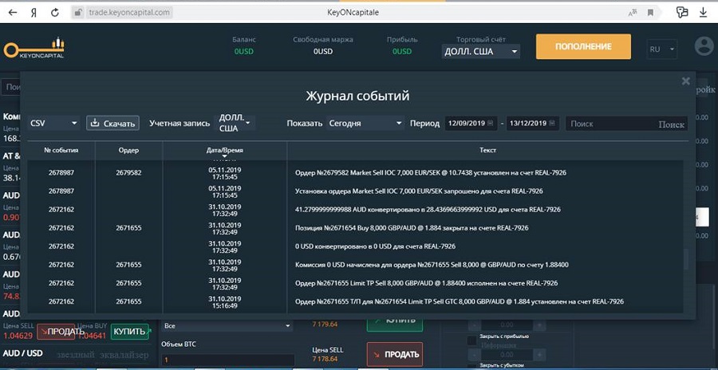This screenshot has height=370, width=718.
Task: Click the Комиссия 0 USD начислена row
Action: 355,265
